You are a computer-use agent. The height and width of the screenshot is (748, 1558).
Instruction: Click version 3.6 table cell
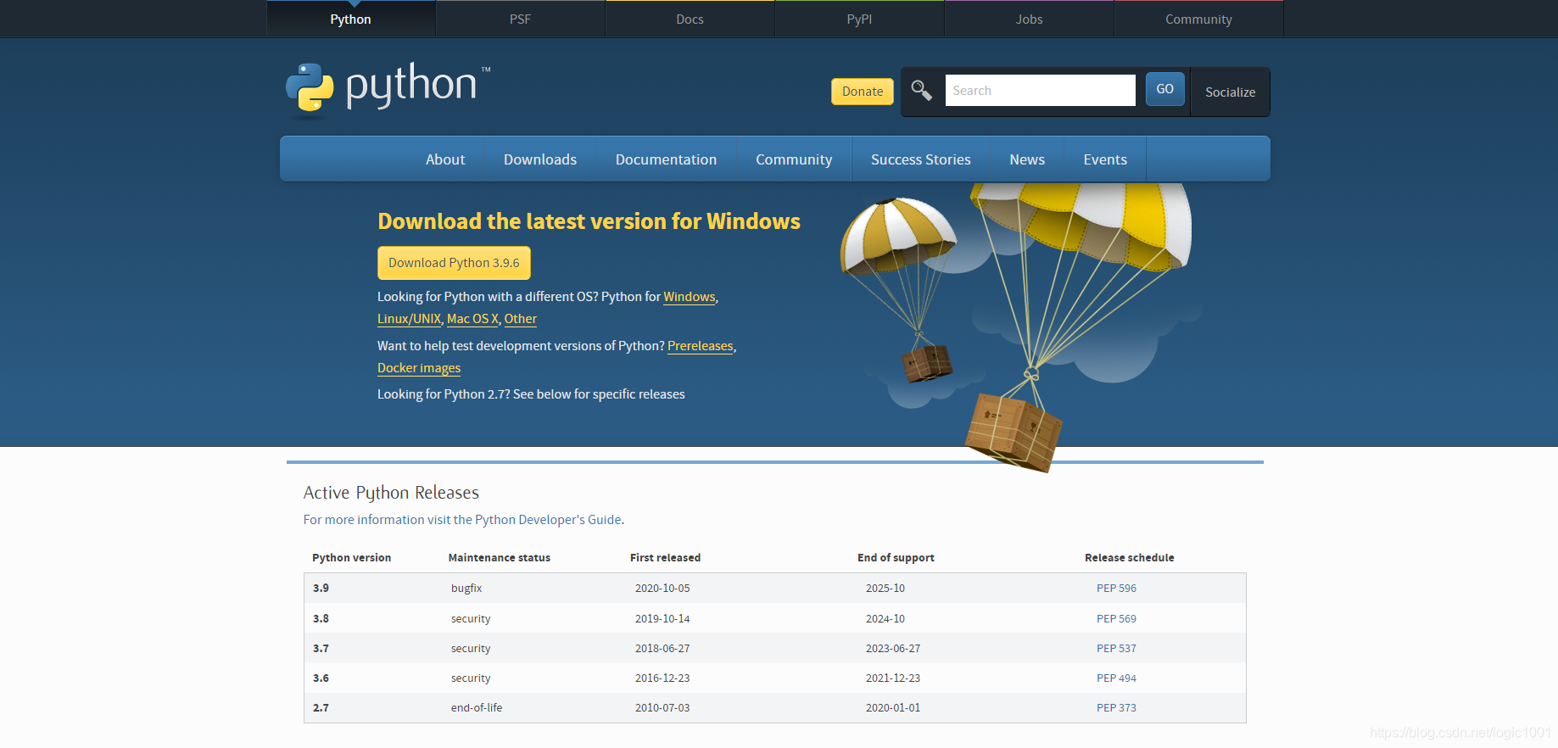(321, 678)
